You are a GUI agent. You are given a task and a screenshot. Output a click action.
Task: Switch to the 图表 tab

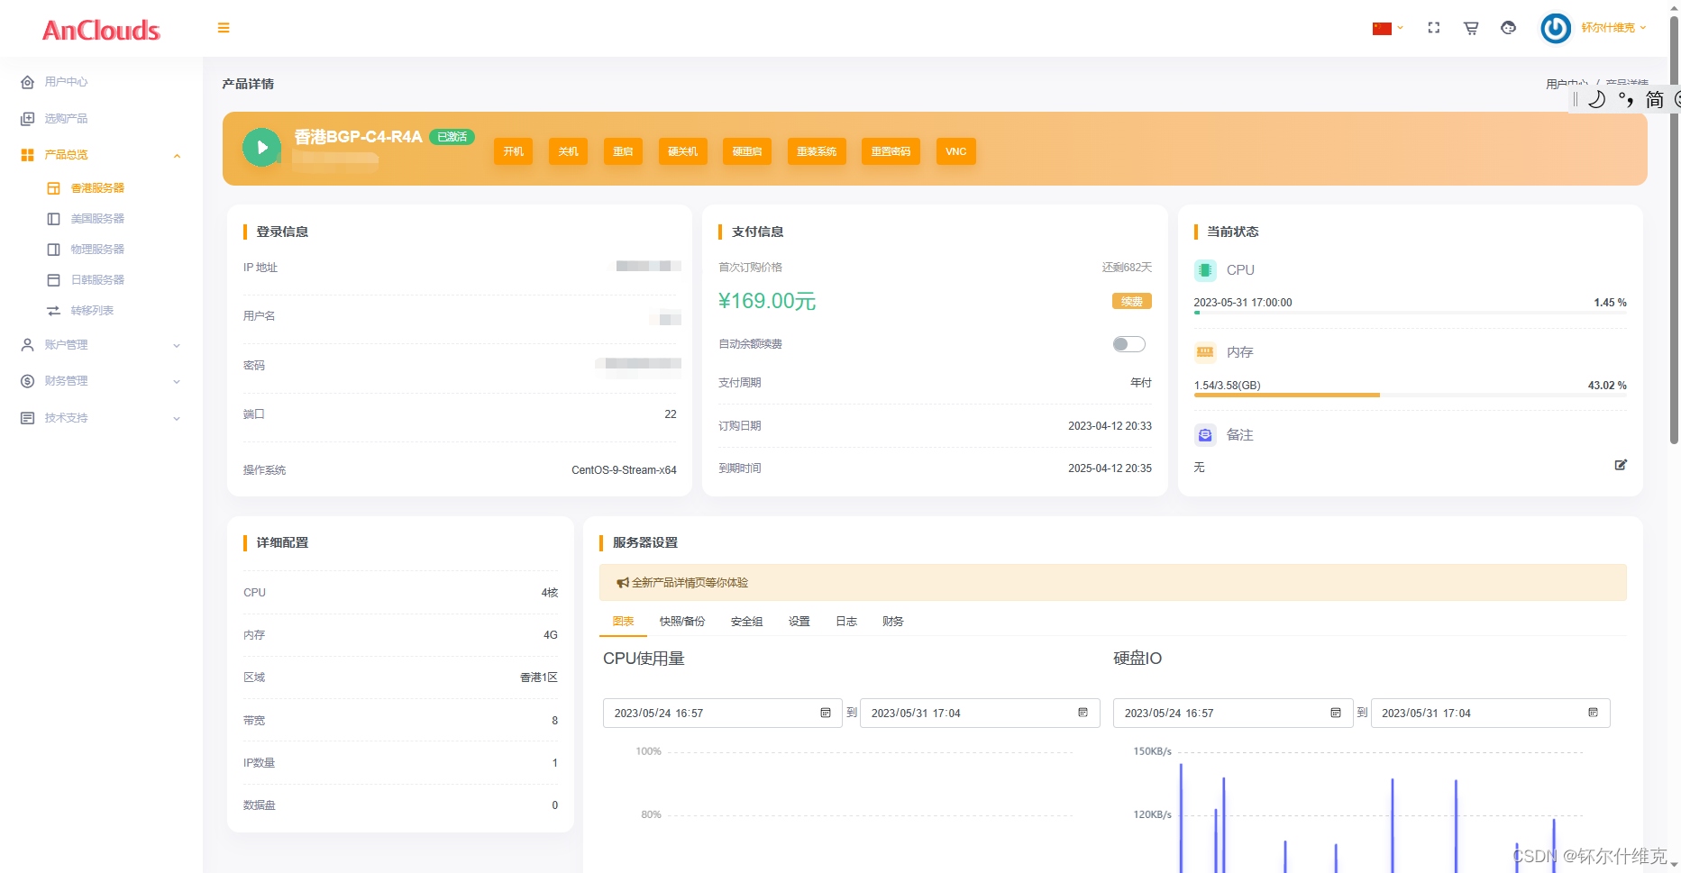tap(623, 622)
